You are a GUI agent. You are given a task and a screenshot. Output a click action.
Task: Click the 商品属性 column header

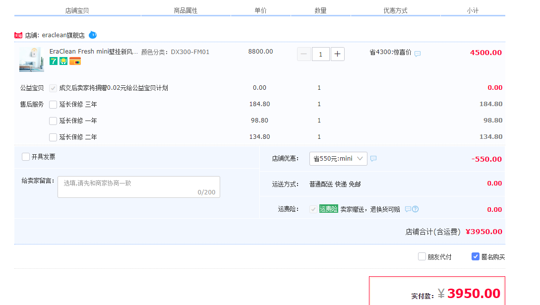185,11
